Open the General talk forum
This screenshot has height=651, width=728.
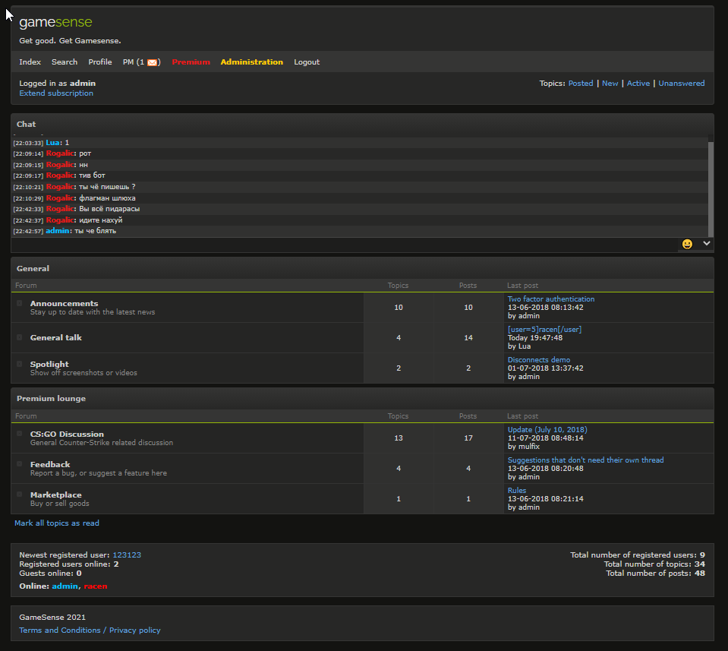(x=55, y=338)
